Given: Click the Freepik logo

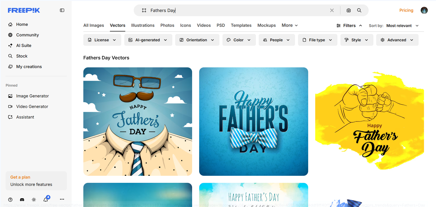Looking at the screenshot, I should coord(24,10).
